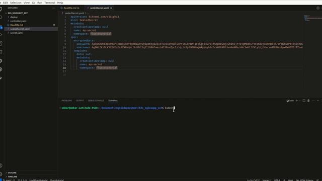Click line number 16 in the gutter

[64, 68]
